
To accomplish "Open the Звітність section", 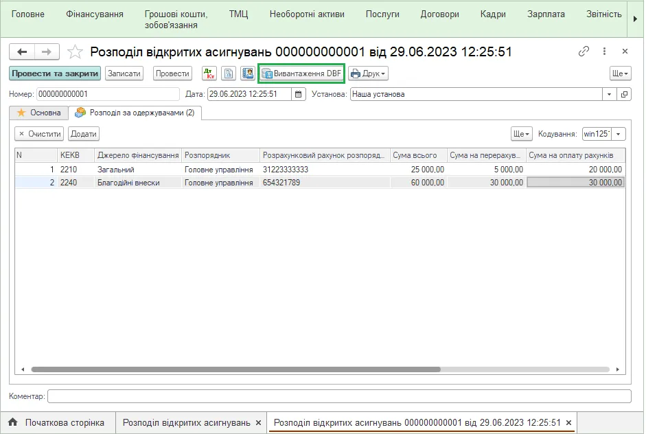I will 603,14.
